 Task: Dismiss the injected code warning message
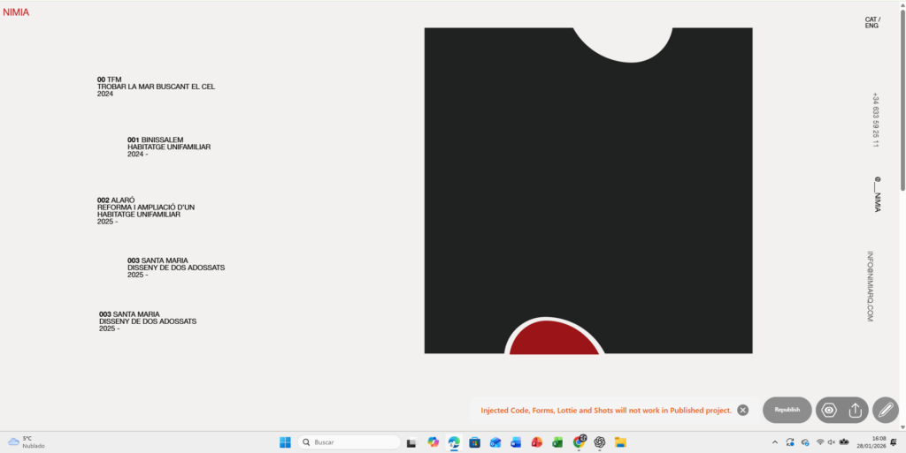pyautogui.click(x=743, y=410)
